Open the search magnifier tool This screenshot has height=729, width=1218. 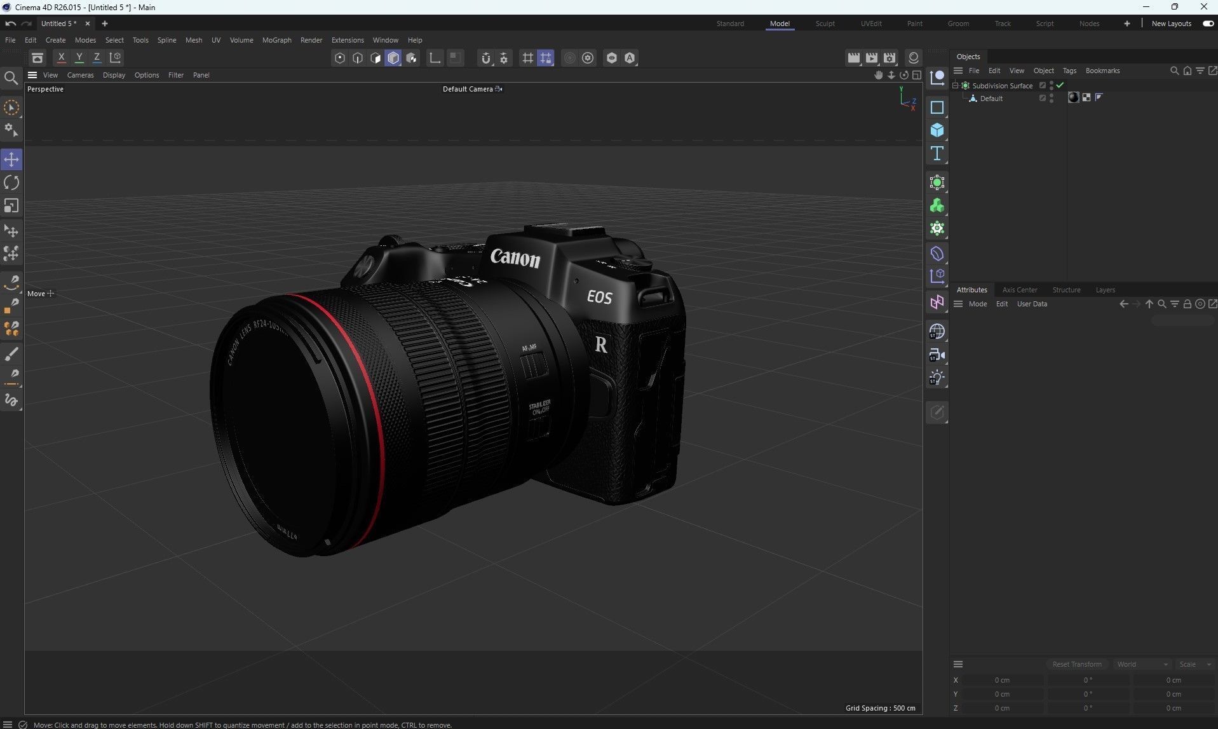(x=11, y=78)
